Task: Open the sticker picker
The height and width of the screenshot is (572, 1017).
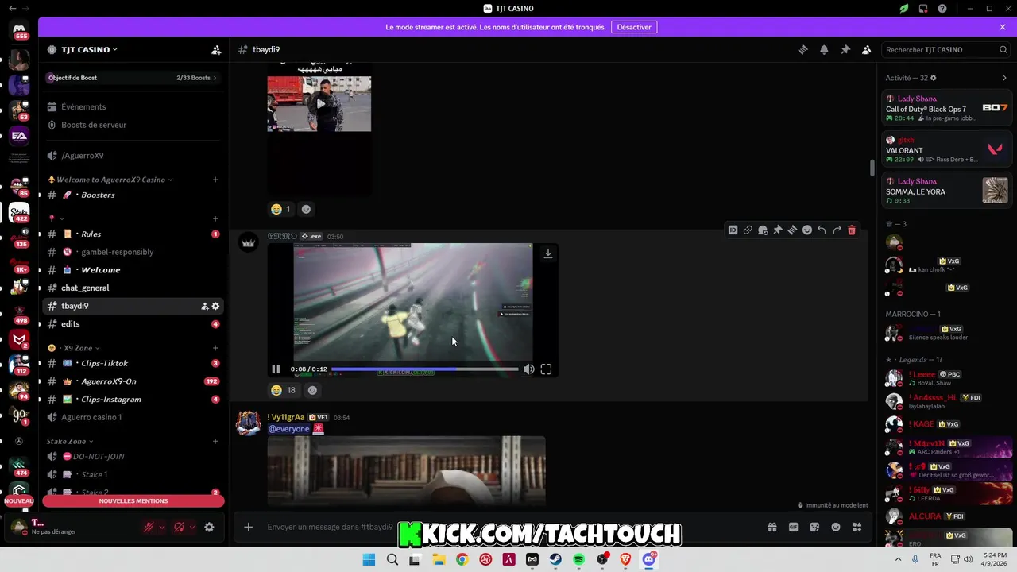Action: [x=814, y=527]
